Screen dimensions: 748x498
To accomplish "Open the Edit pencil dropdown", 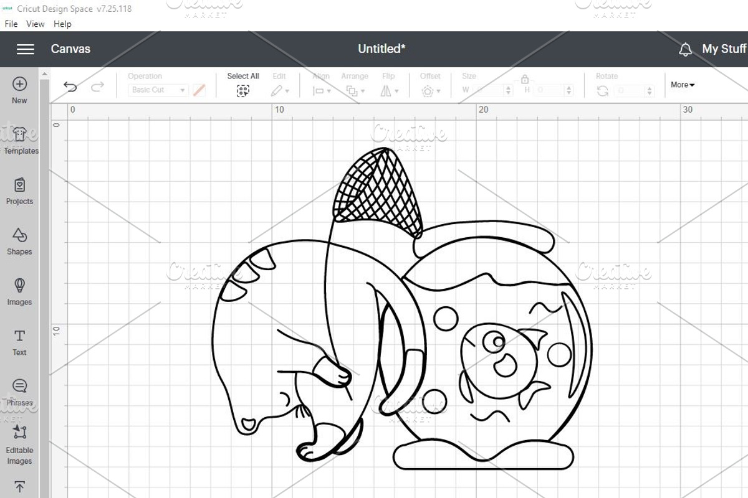I will pos(280,91).
